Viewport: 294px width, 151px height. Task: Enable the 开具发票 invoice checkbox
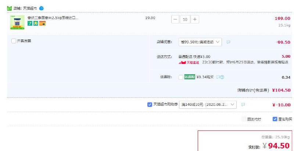[x=14, y=41]
